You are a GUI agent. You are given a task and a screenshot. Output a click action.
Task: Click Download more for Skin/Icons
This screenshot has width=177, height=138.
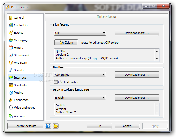(x=137, y=33)
